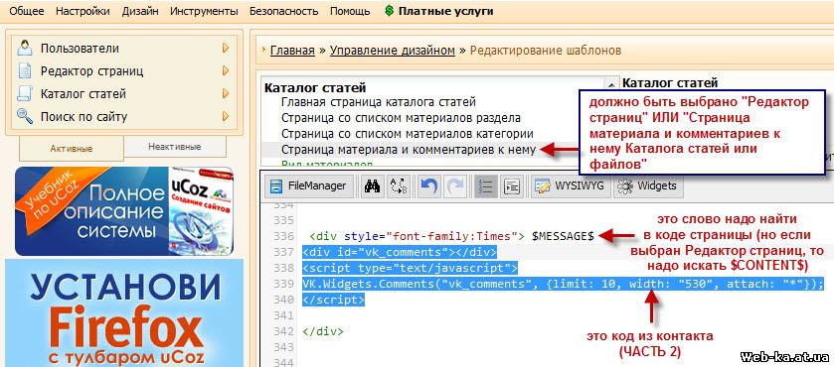Open the uCoz textbook banner
This screenshot has width=834, height=367.
pyautogui.click(x=124, y=211)
